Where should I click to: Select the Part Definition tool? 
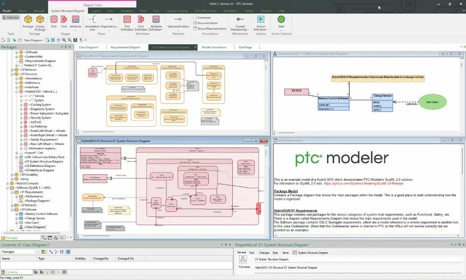click(x=127, y=23)
